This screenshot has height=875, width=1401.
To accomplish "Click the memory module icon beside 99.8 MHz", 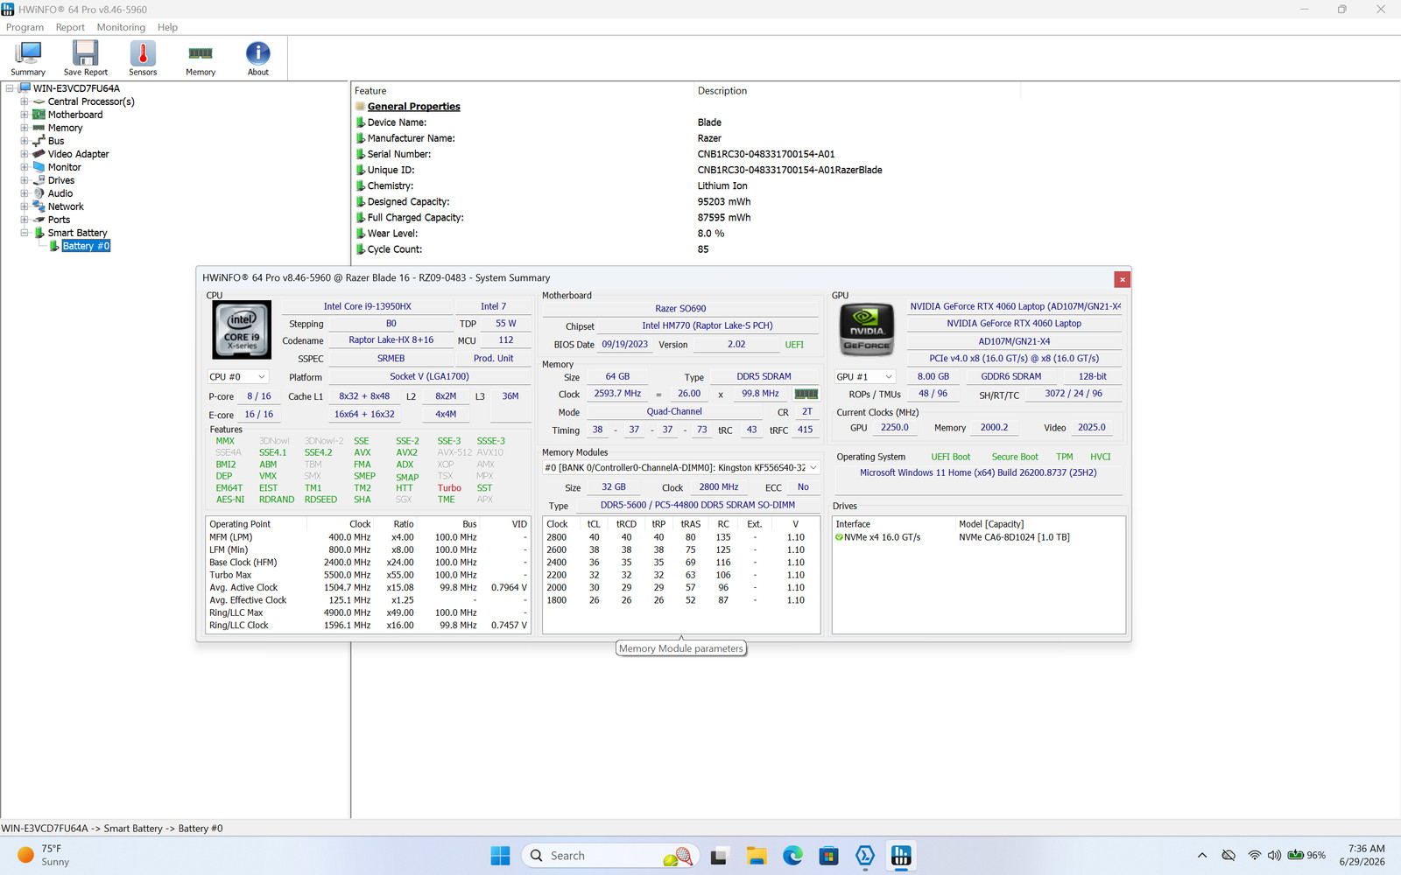I will [806, 394].
